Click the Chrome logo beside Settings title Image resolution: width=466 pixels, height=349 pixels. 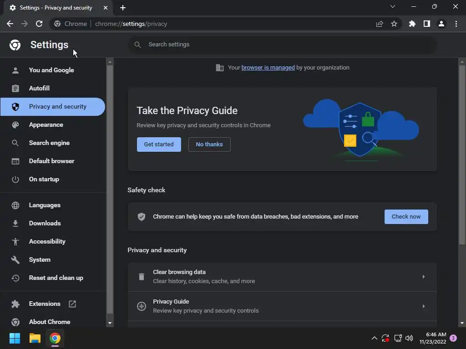(15, 45)
